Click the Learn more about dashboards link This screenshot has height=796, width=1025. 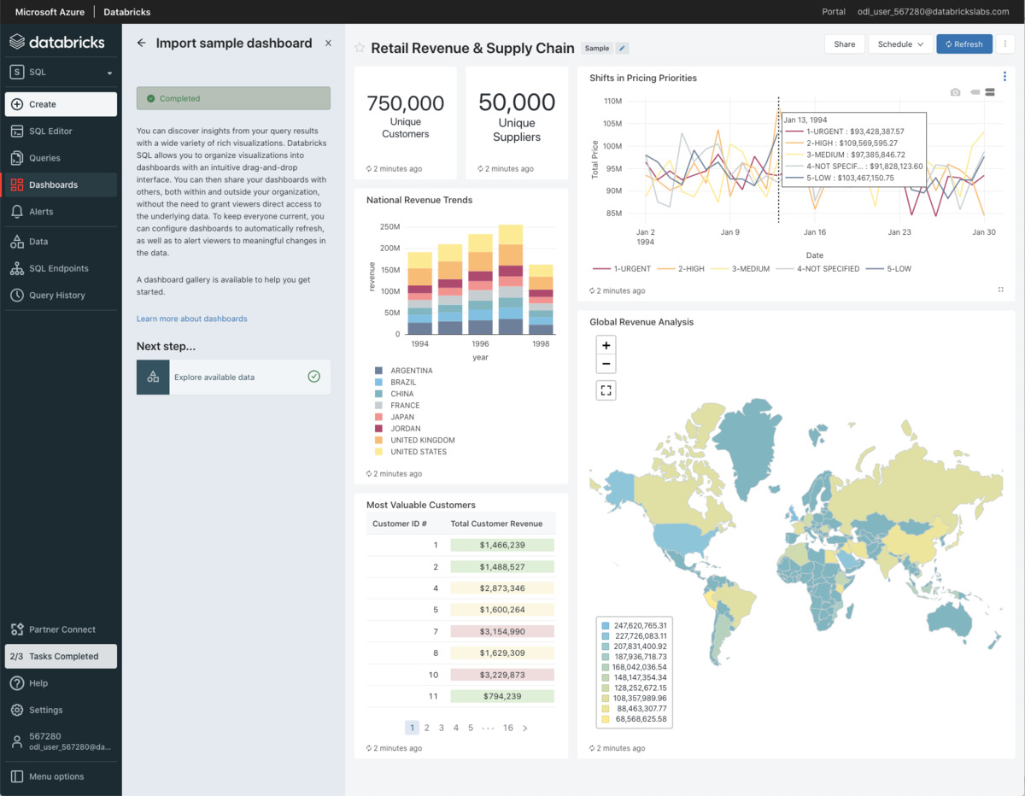(x=191, y=317)
